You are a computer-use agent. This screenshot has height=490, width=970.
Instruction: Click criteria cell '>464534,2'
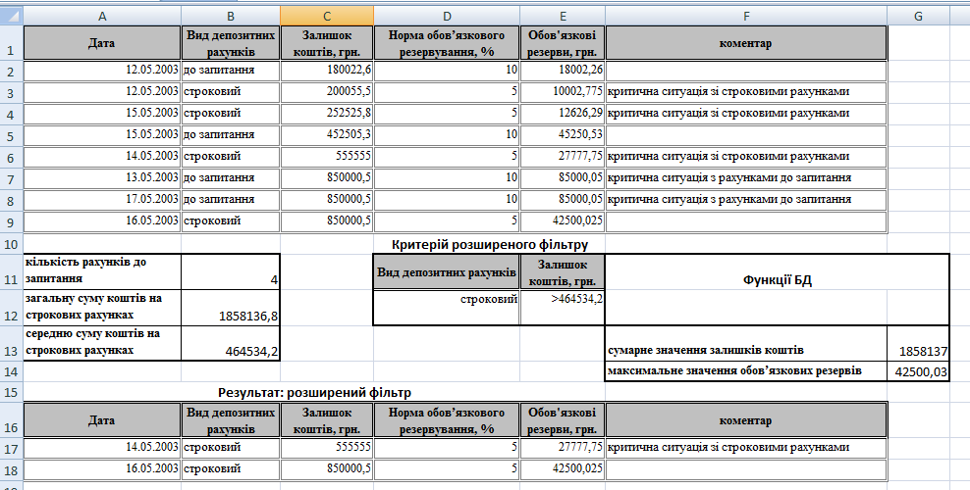(x=563, y=308)
